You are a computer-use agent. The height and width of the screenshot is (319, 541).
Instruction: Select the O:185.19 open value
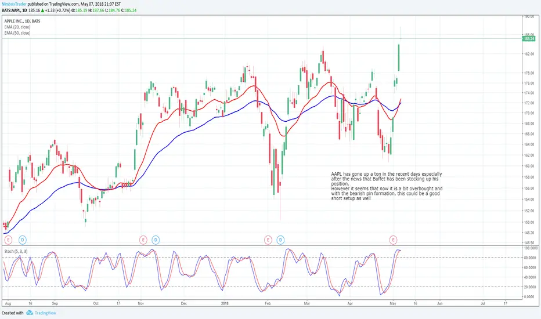click(81, 10)
